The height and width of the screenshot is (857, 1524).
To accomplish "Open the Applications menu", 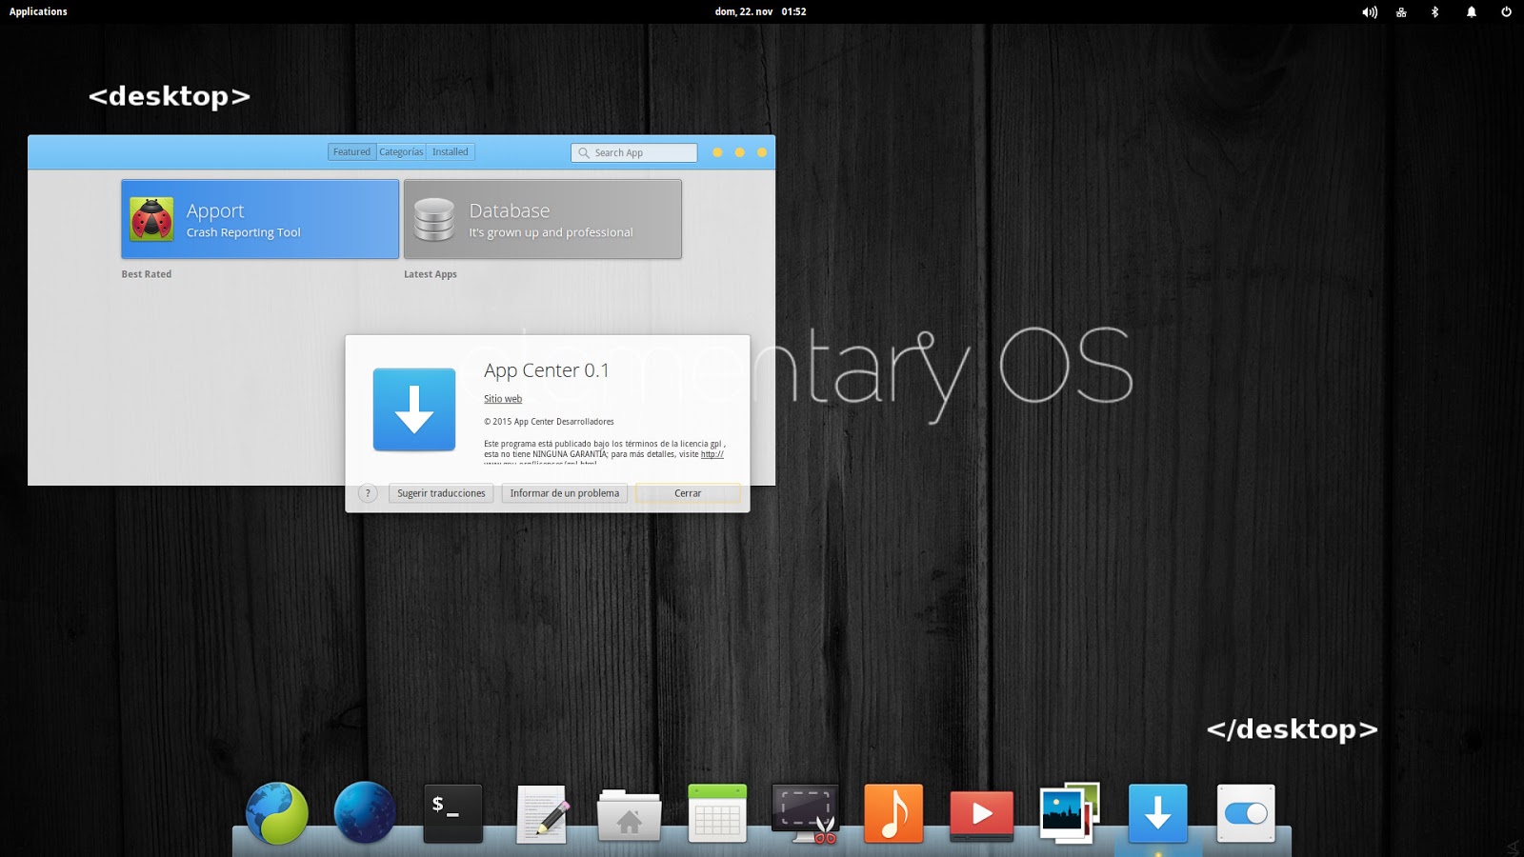I will 38,11.
